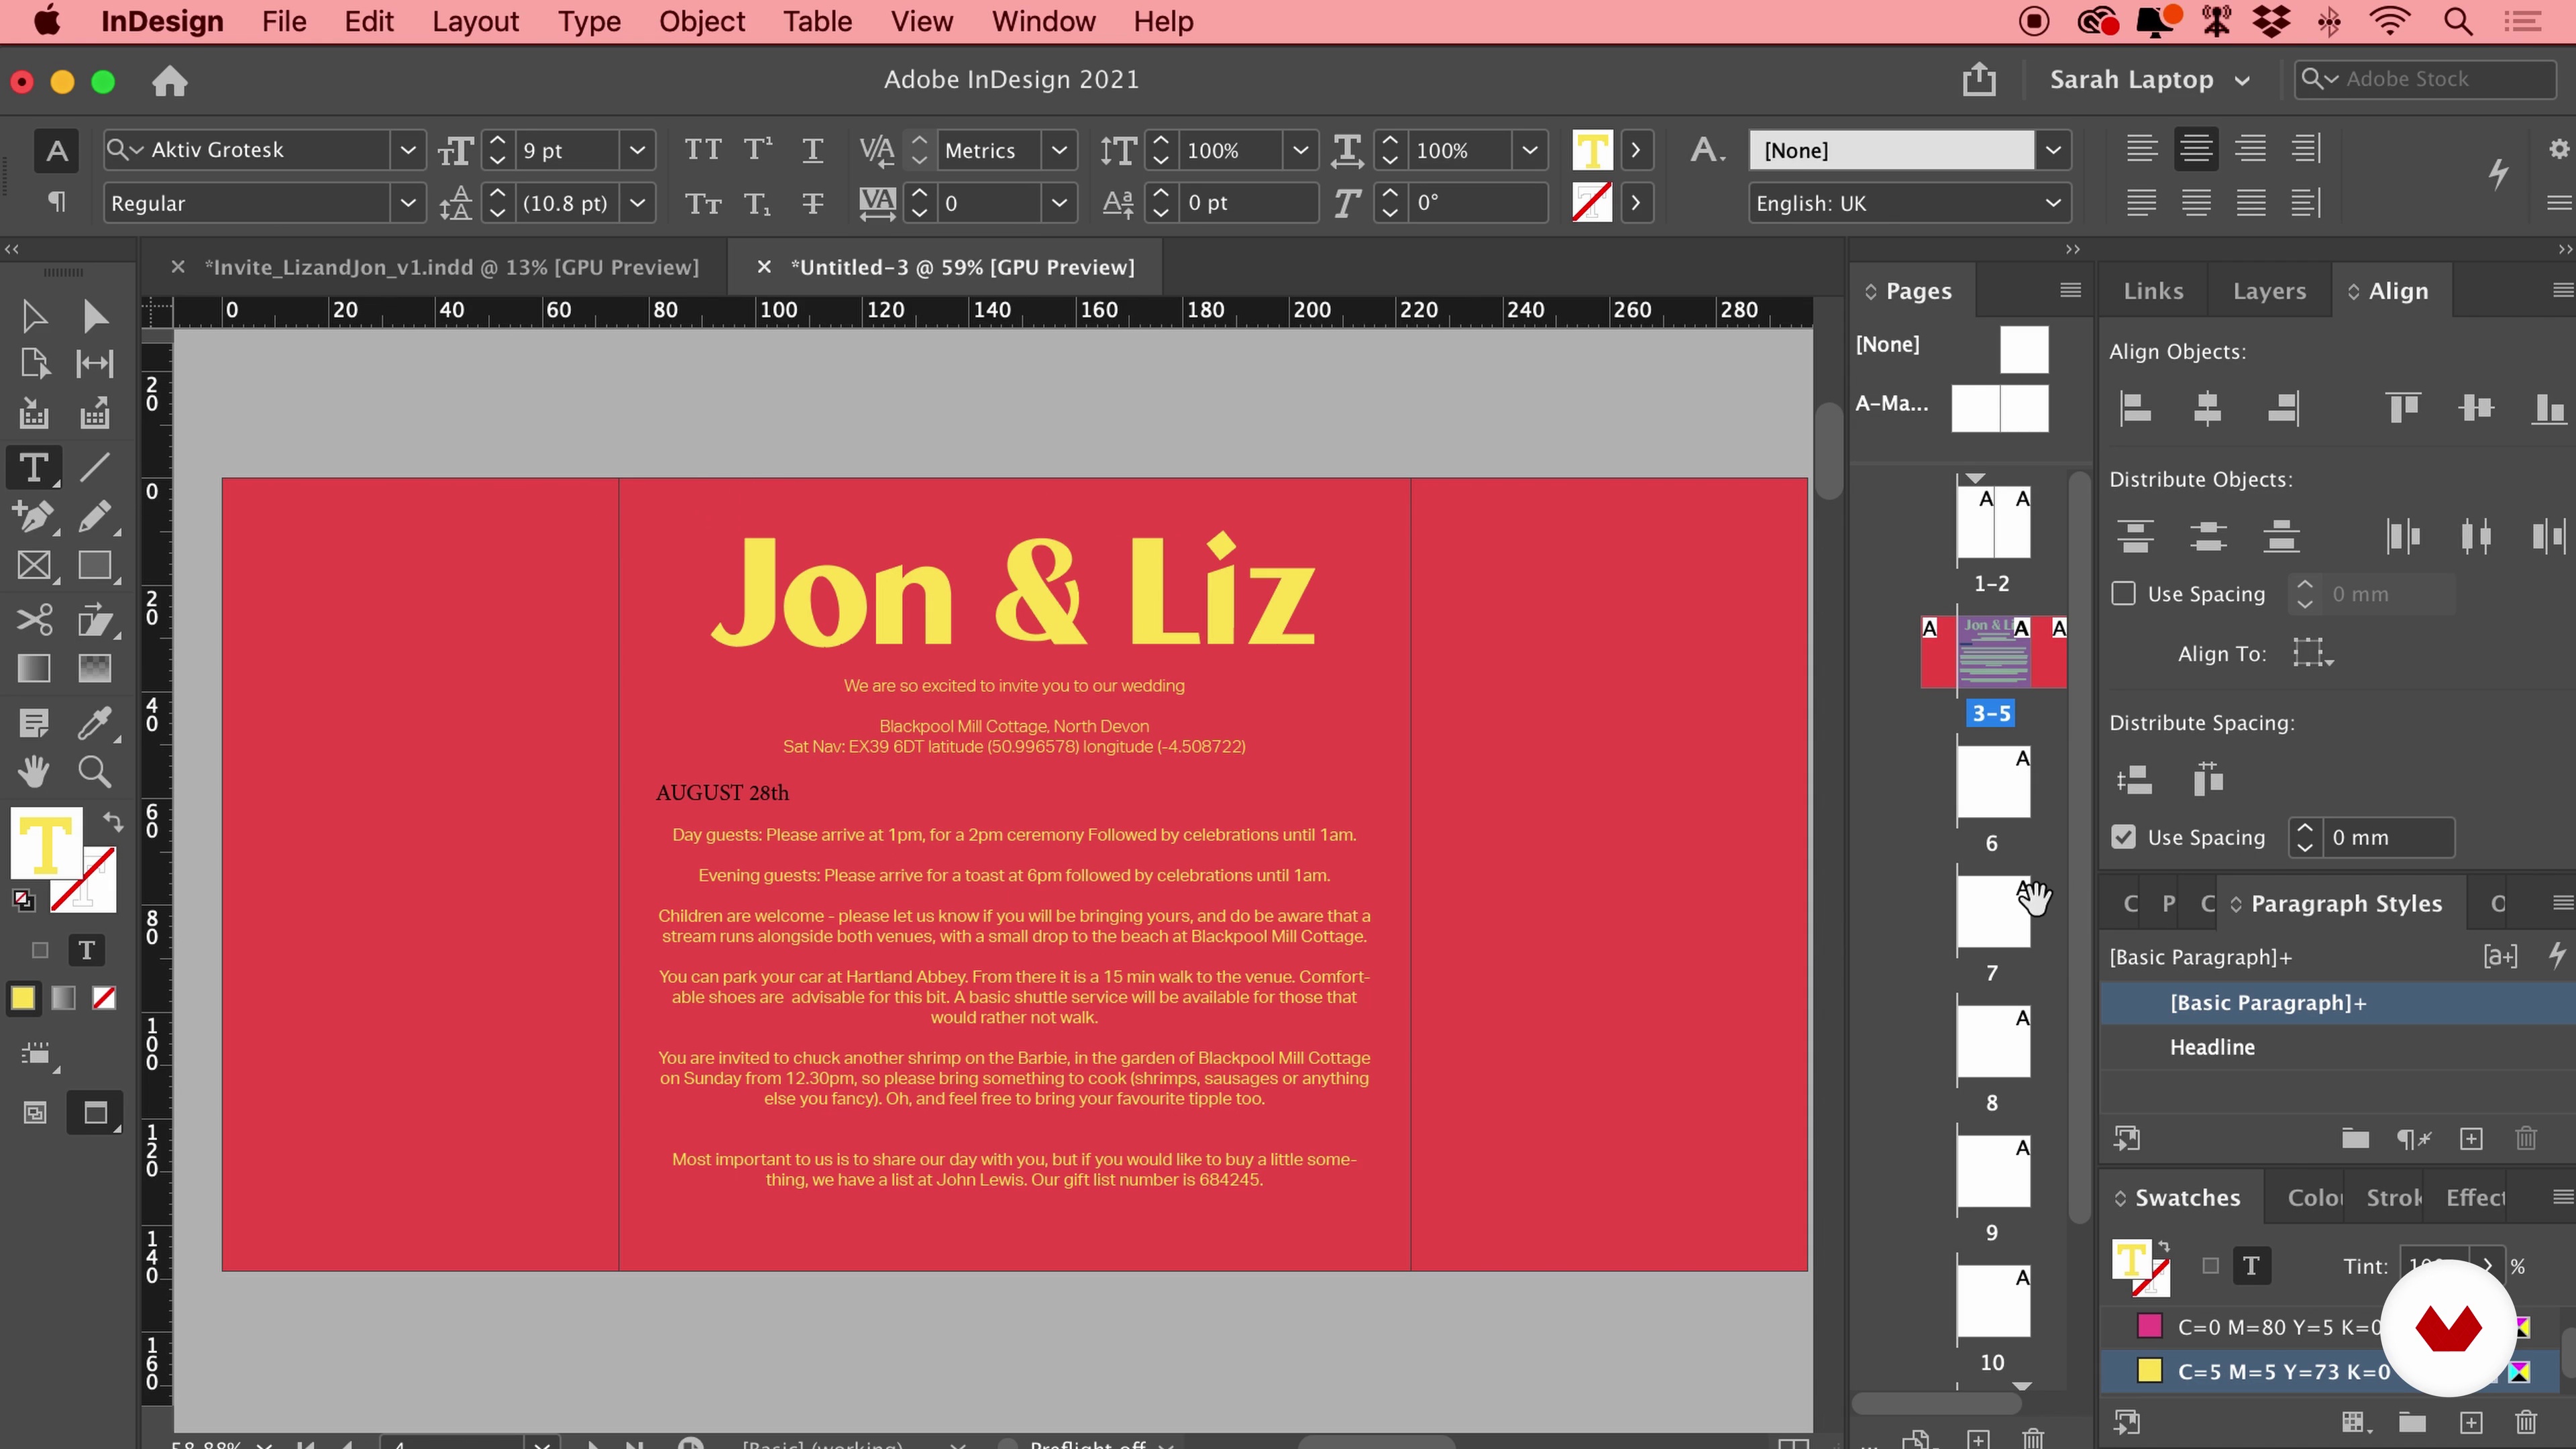This screenshot has height=1449, width=2576.
Task: Toggle Underline formatting button
Action: click(x=813, y=150)
